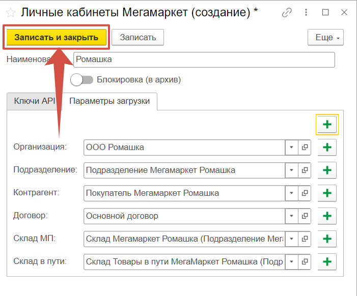Click green plus next to Контрагент
357x296 pixels.
(x=327, y=193)
